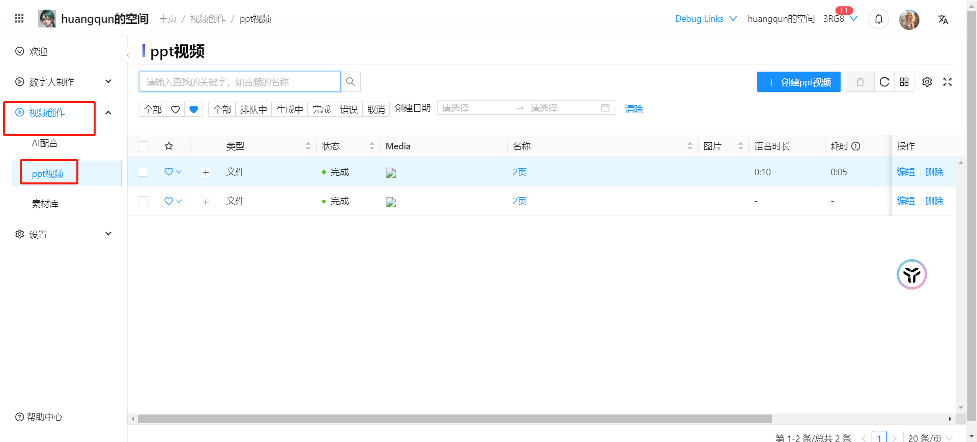Click the 创建ppt视频 button
Image resolution: width=977 pixels, height=442 pixels.
(798, 82)
